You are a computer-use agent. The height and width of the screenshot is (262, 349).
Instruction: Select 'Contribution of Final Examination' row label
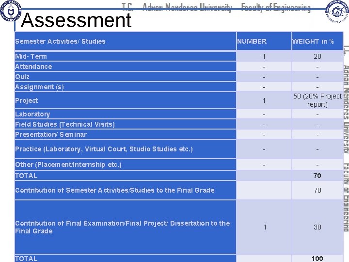[123, 227]
